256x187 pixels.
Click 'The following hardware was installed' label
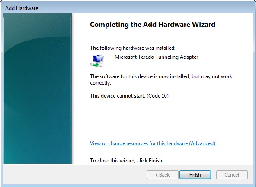[x=133, y=48]
